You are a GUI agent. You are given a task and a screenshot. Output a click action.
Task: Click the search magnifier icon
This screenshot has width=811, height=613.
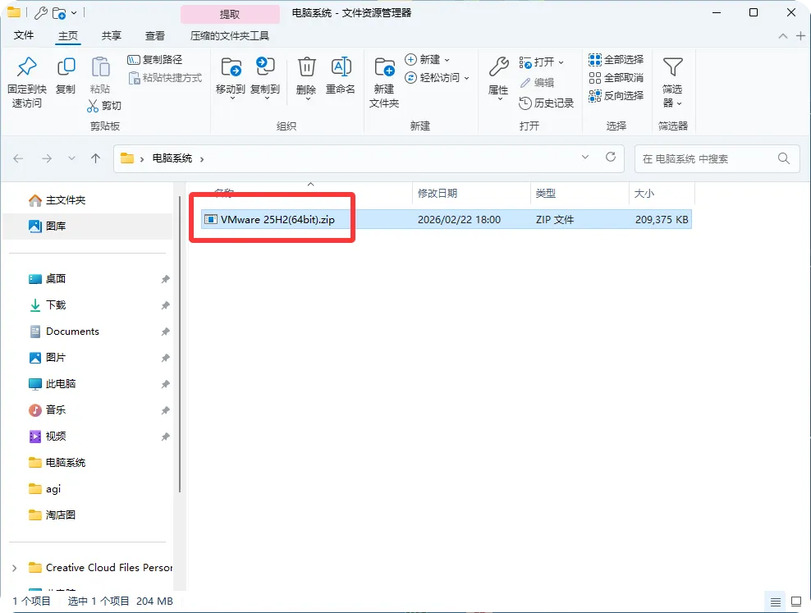pos(784,158)
